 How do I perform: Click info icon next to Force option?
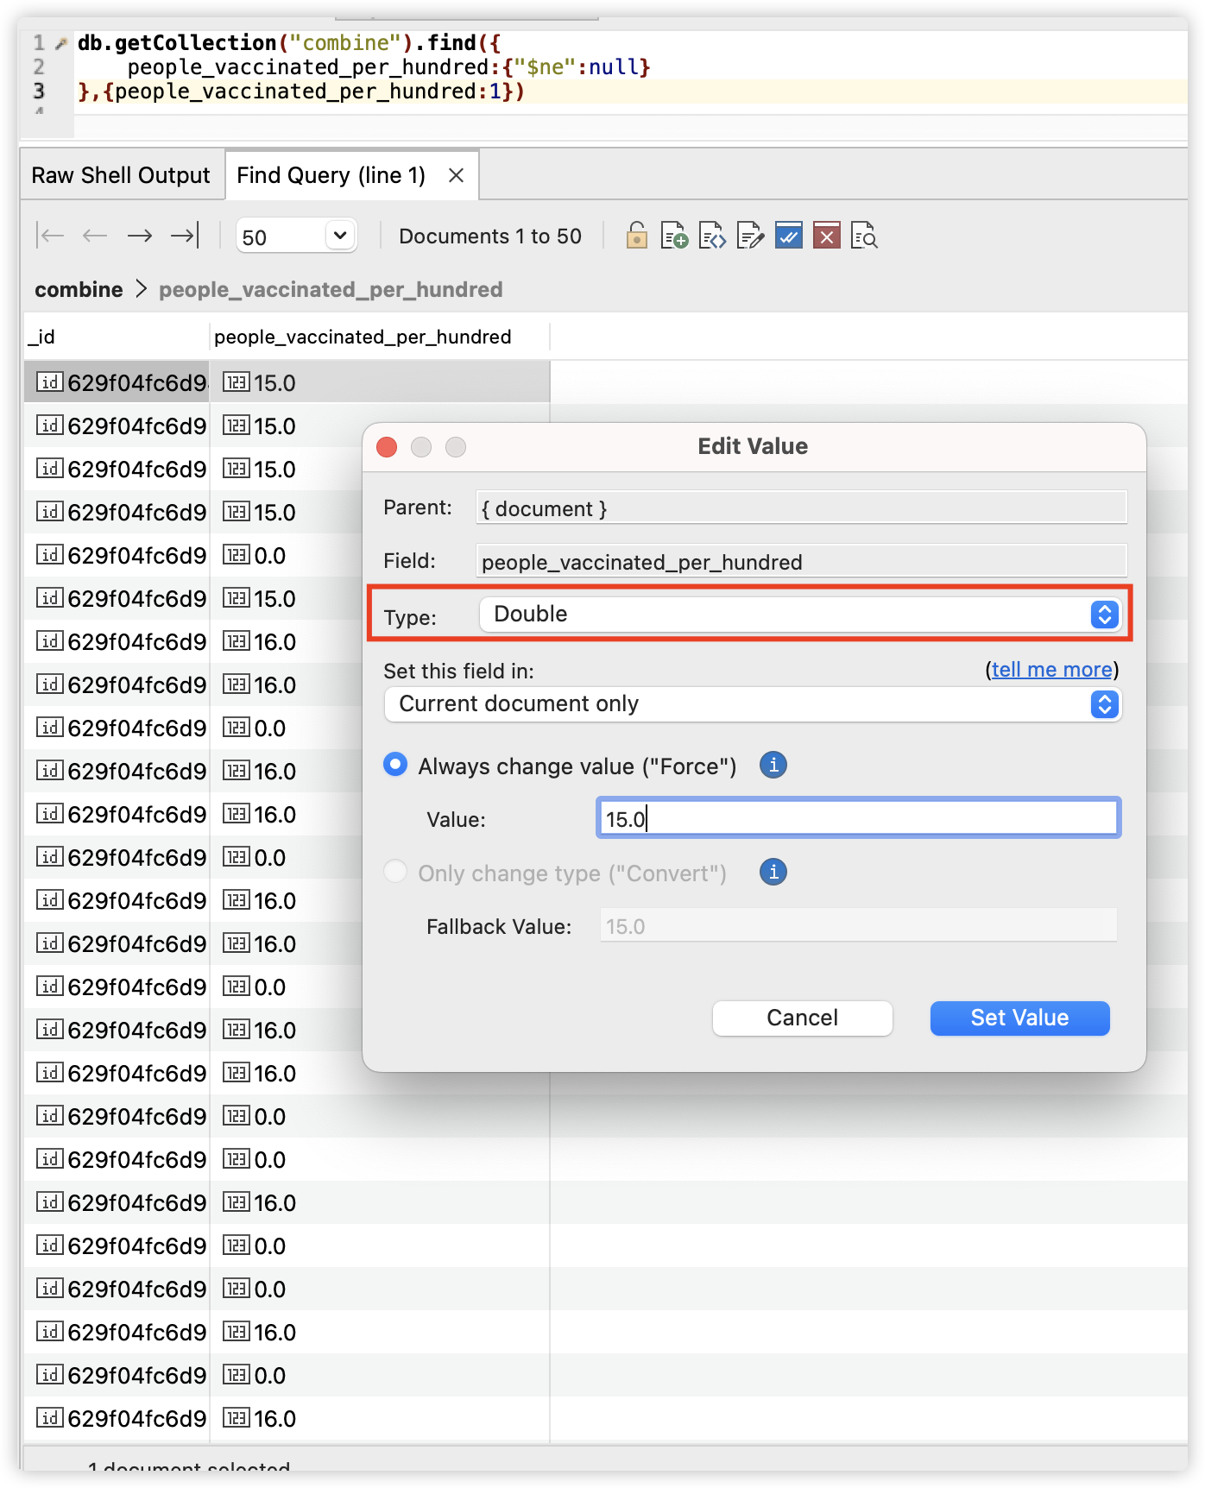[773, 765]
